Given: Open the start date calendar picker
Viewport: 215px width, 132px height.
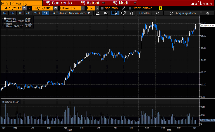Looking at the screenshot, I should (24, 8).
